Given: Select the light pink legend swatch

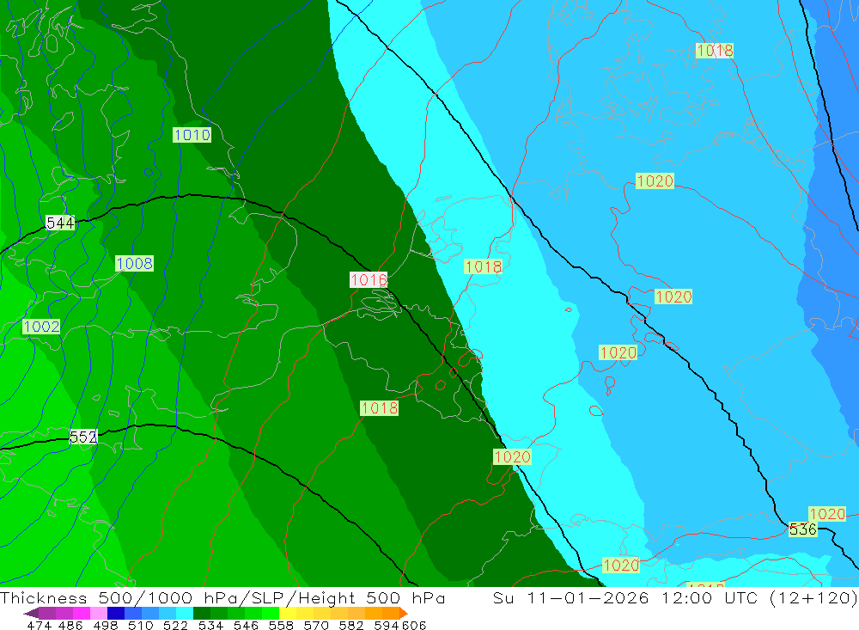Looking at the screenshot, I should coord(99,613).
